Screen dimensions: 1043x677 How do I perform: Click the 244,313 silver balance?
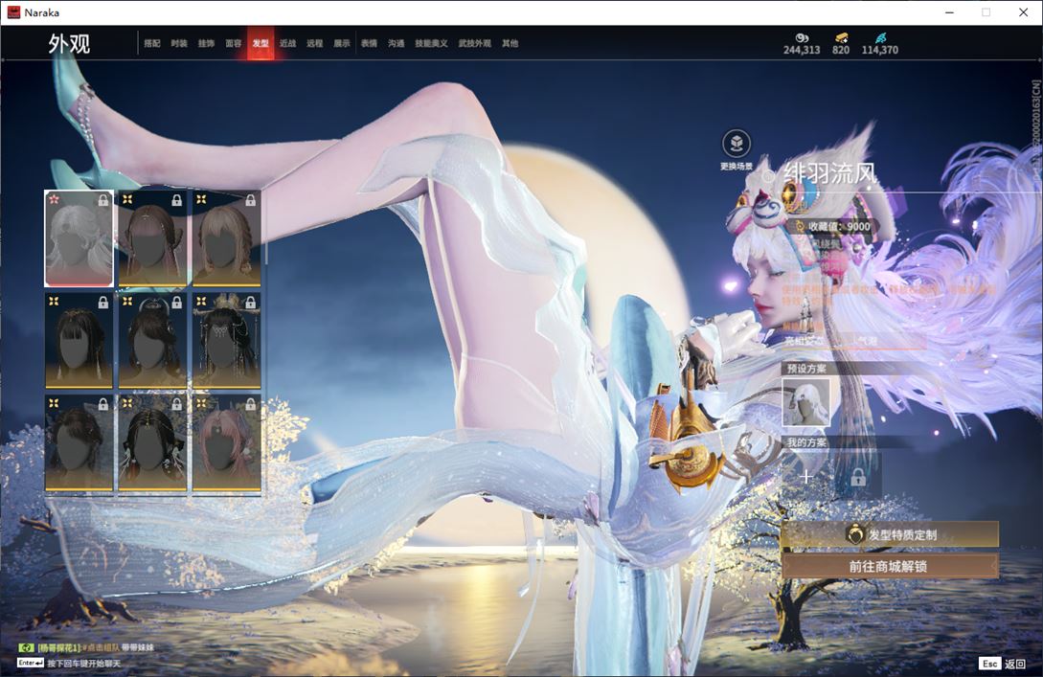coord(802,50)
